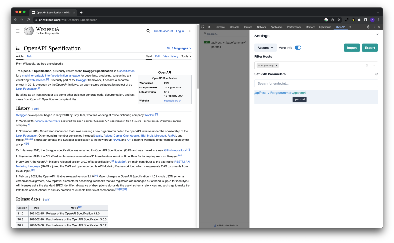Click the browser address bar URL
The height and width of the screenshot is (243, 394).
[x=68, y=20]
